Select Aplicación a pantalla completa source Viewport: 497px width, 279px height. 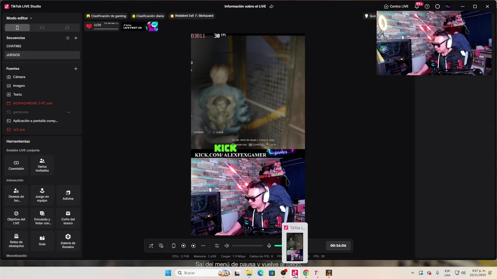pyautogui.click(x=42, y=121)
